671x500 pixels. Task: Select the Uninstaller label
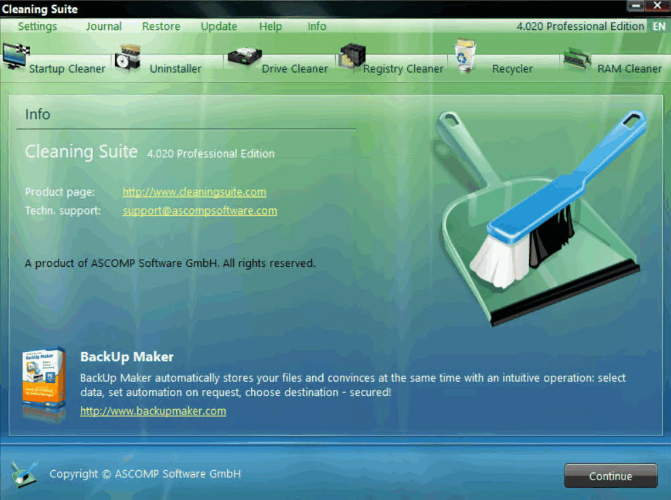(x=175, y=69)
